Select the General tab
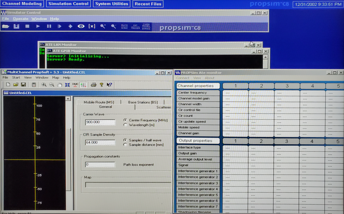 tap(106, 107)
